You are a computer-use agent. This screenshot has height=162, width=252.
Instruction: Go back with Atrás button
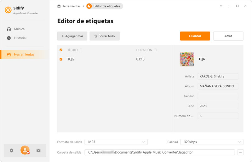tap(228, 36)
